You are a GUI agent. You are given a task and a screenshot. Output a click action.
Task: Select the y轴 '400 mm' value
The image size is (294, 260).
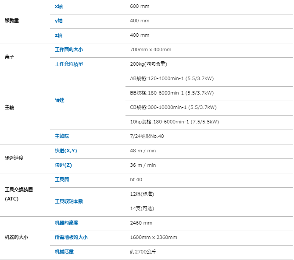coord(140,21)
